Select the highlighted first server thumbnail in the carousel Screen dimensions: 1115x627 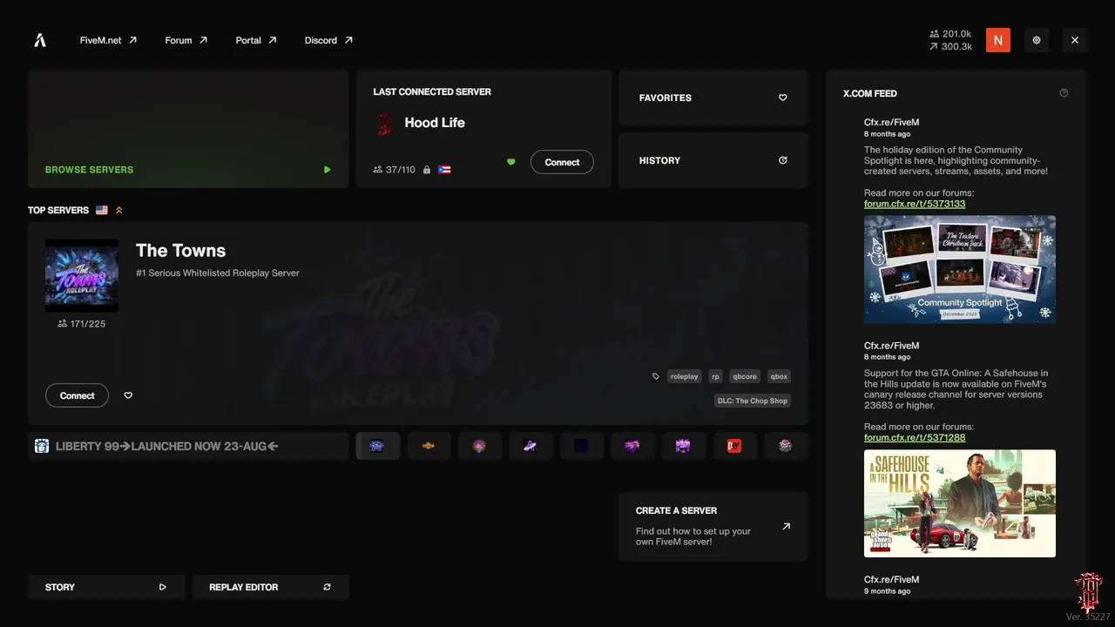[x=377, y=446]
